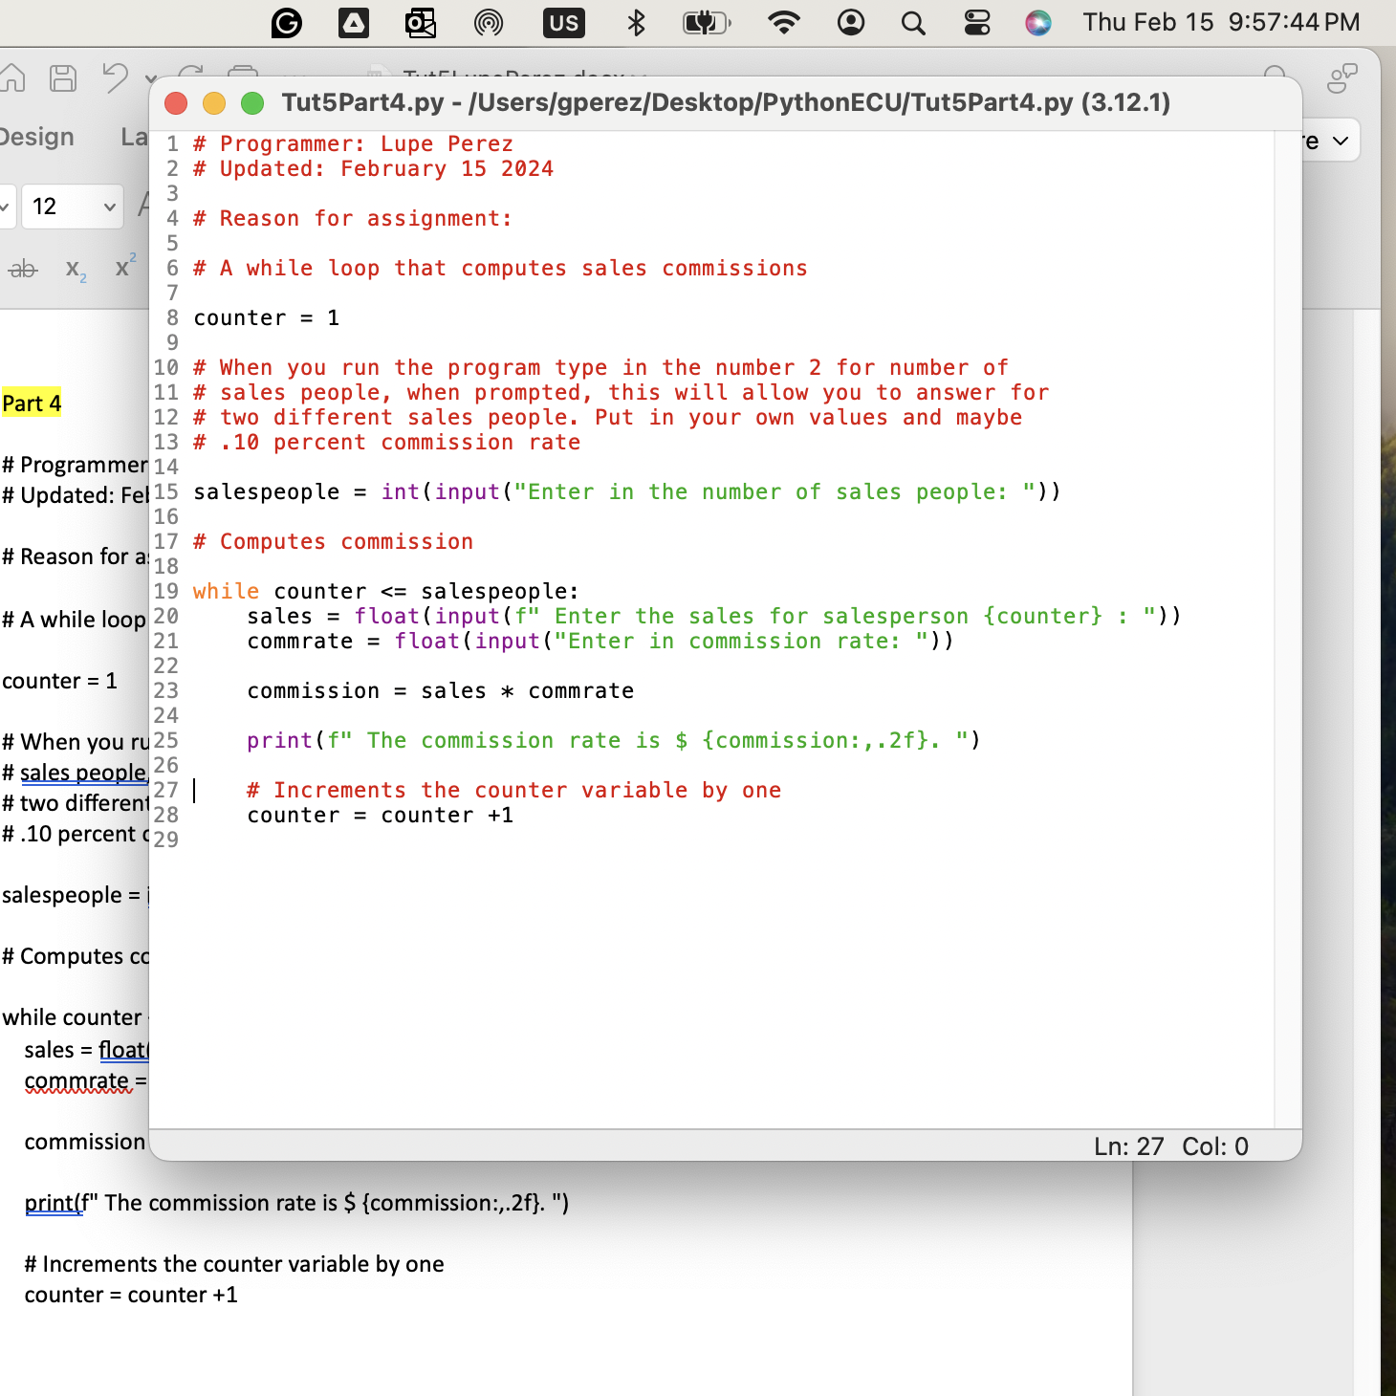This screenshot has width=1396, height=1396.
Task: Click the Outlook icon in menu bar
Action: (421, 23)
